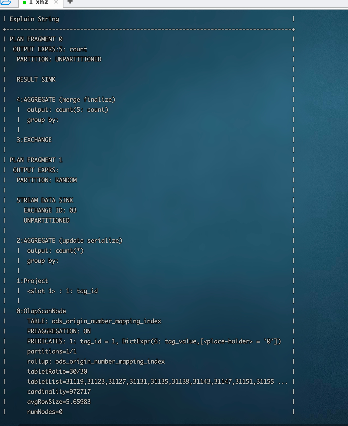Open the session folder icon
Screen dimensions: 348x426
click(x=6, y=2)
